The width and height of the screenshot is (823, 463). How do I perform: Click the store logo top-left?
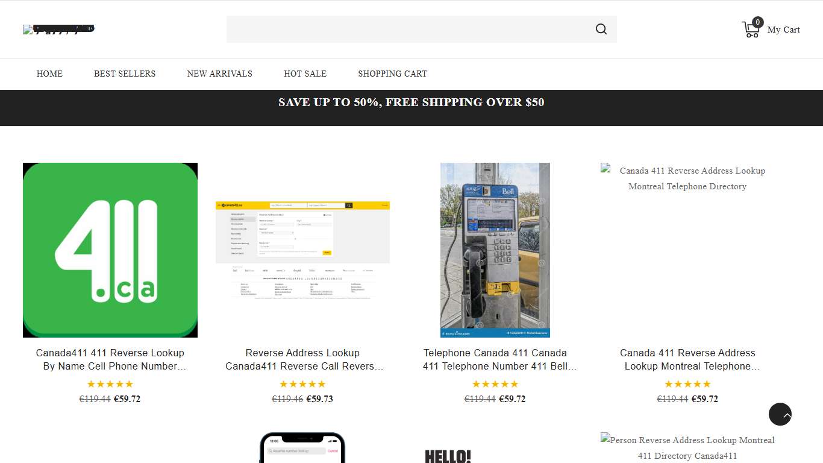tap(58, 29)
